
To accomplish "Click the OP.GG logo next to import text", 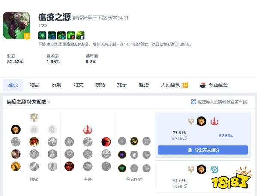I will (x=194, y=102).
